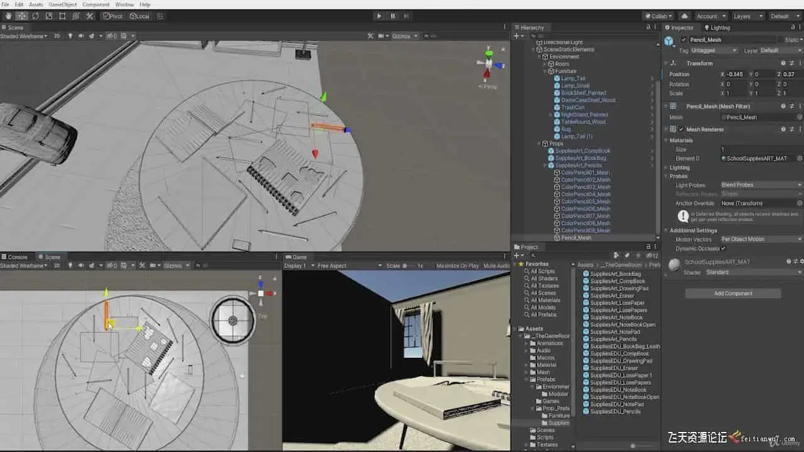Open Shaded Wireframe draw mode dropdown in top Scene
The image size is (804, 452).
24,36
